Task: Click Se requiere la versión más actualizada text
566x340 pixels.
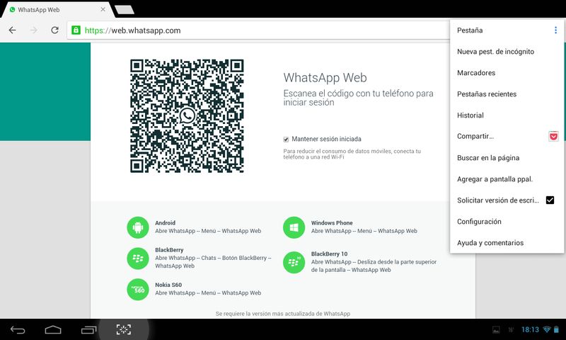Action: (282, 314)
